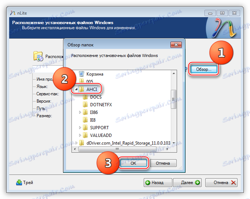The width and height of the screenshot is (250, 199).
Task: Click the DOTNETFX folder icon
Action: click(85, 105)
